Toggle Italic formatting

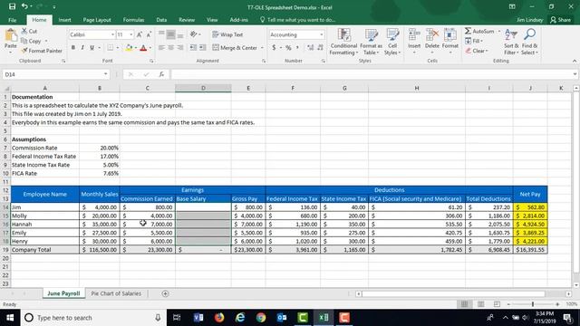click(x=82, y=48)
